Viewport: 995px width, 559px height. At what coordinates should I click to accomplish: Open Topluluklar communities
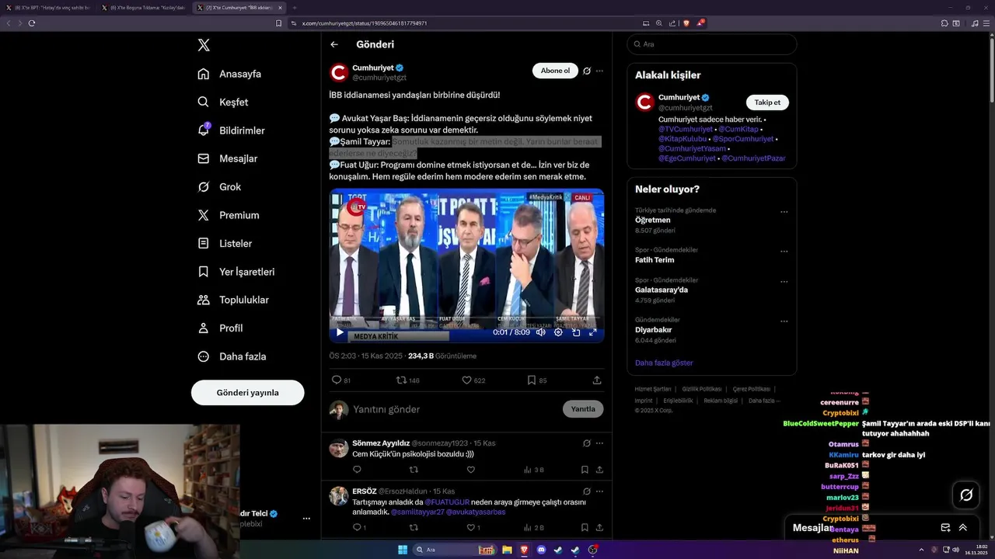click(x=233, y=300)
